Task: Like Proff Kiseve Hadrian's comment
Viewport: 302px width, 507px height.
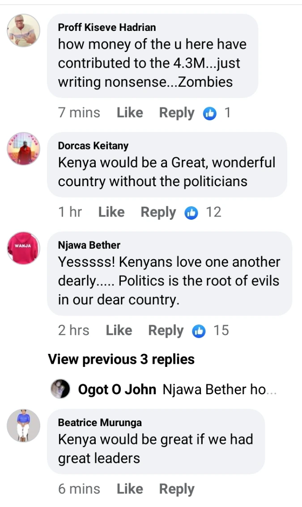Action: click(130, 113)
